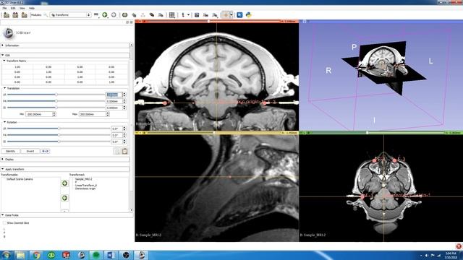This screenshot has height=260, width=463.
Task: Open the module history dropdown icon
Action: pyautogui.click(x=96, y=14)
